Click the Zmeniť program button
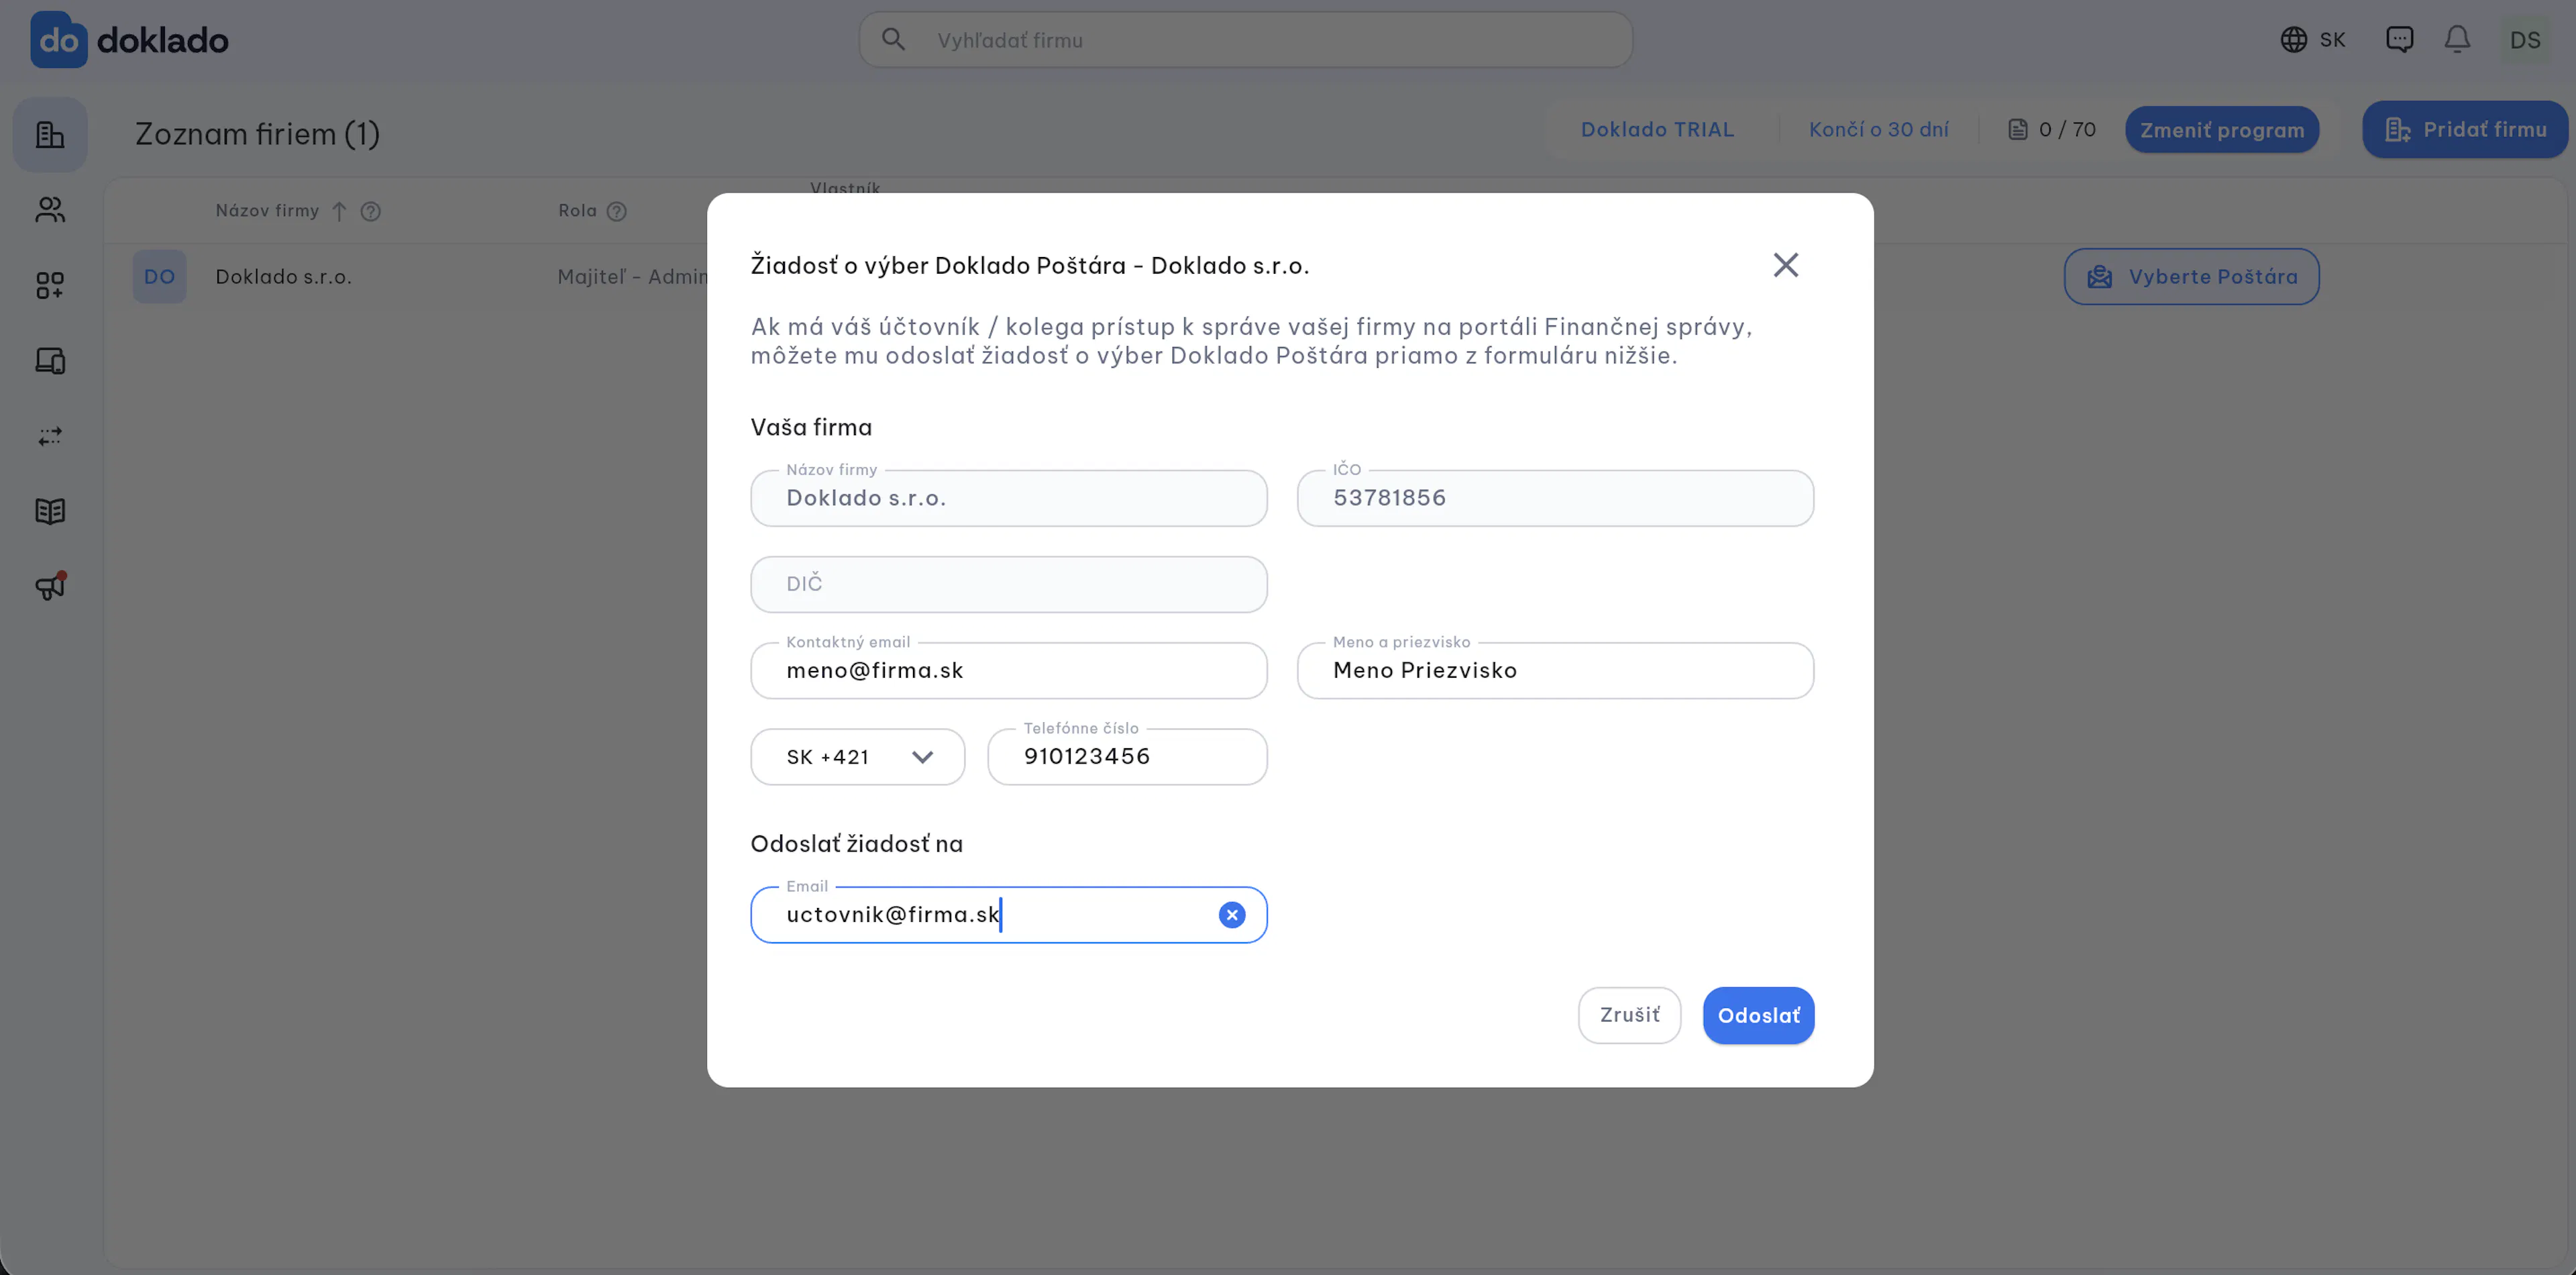This screenshot has height=1275, width=2576. pyautogui.click(x=2222, y=130)
